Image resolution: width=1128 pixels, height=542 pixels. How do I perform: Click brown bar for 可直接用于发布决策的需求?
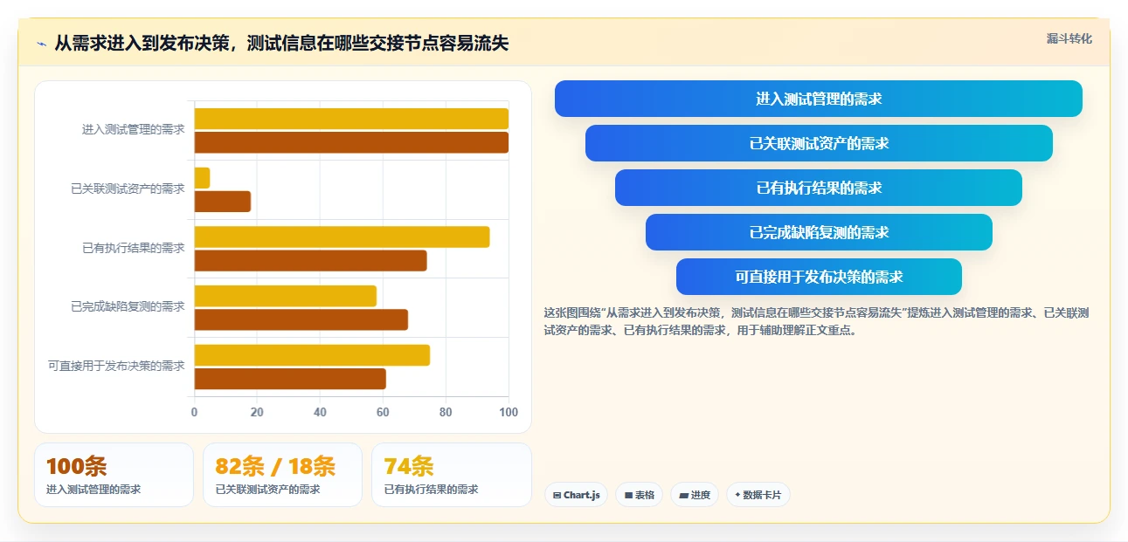(x=290, y=379)
